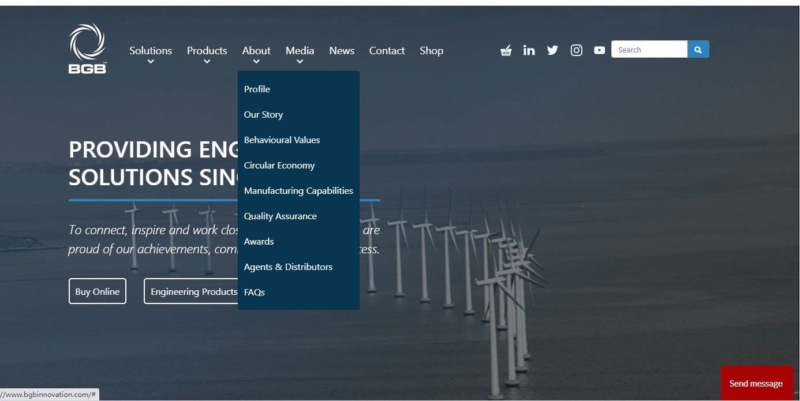Screen dimensions: 800x401
Task: Visit the LinkedIn page icon
Action: click(529, 50)
